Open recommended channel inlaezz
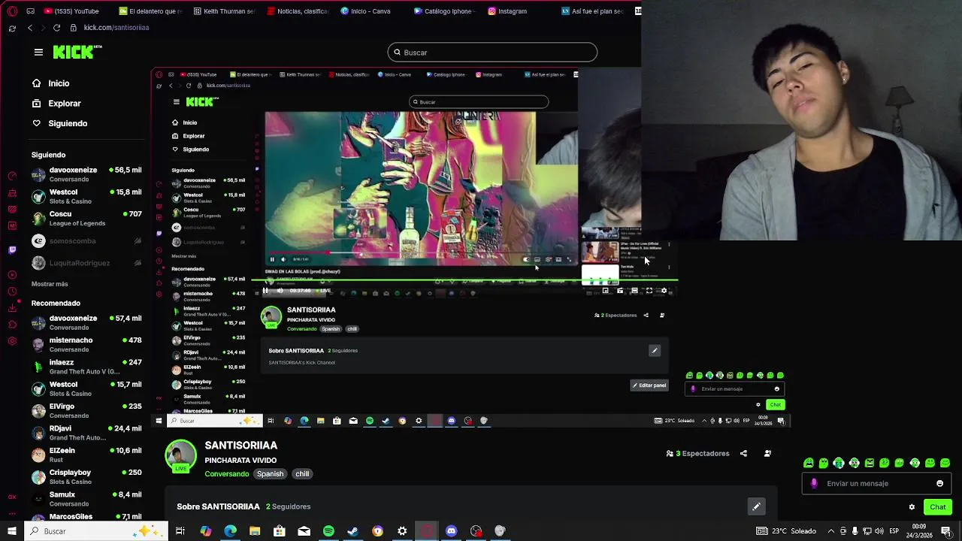Screen dimensions: 962x541 click(86, 367)
